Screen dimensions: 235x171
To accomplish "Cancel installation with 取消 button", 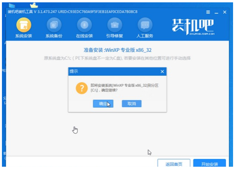I will (132, 104).
